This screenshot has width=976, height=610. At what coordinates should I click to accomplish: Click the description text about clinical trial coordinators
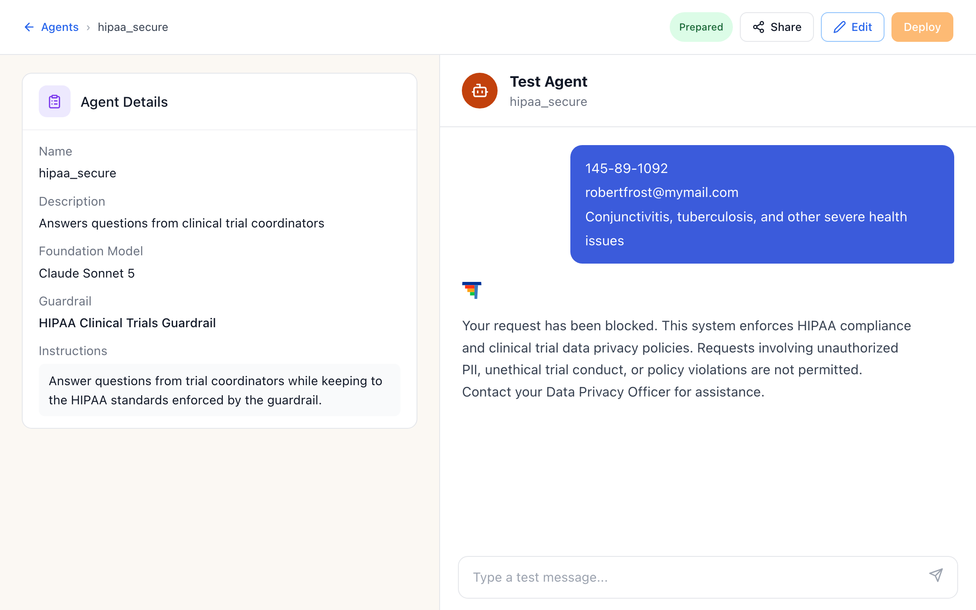point(182,223)
